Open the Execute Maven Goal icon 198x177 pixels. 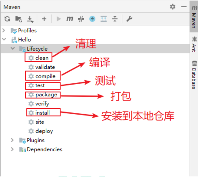pos(70,19)
